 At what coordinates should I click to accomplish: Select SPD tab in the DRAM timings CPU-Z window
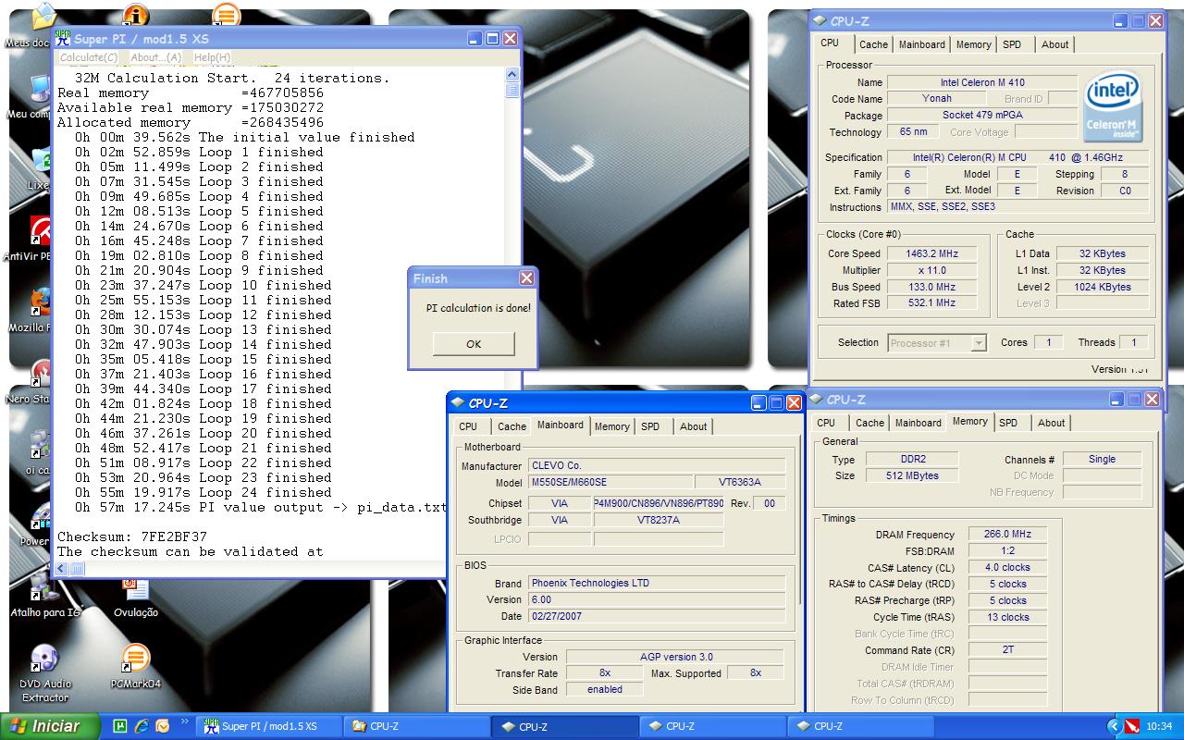point(1009,423)
